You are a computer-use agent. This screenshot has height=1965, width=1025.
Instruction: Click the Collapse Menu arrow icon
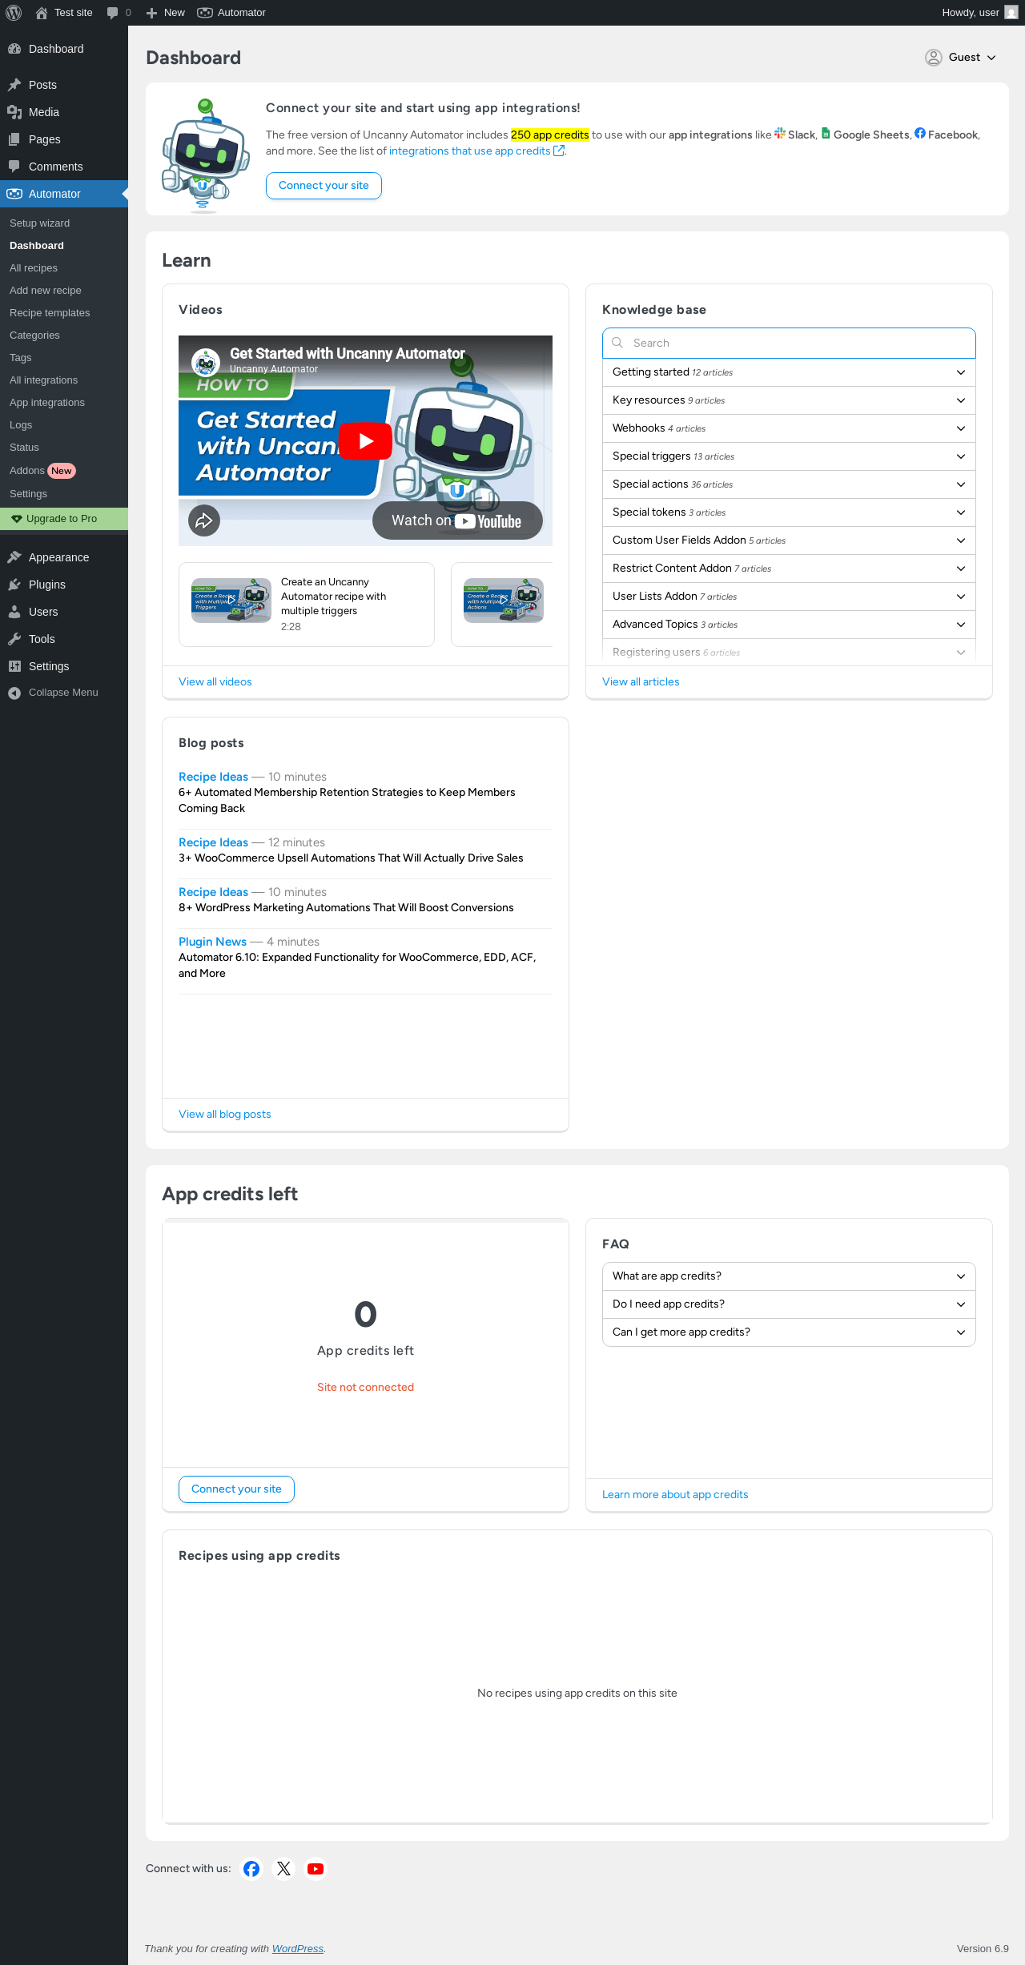coord(14,693)
